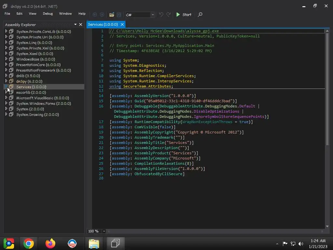
Task: Click the volume speaker tray icon
Action: pos(301,243)
